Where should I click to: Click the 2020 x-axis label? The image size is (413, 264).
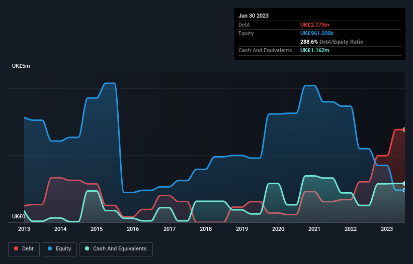[278, 229]
